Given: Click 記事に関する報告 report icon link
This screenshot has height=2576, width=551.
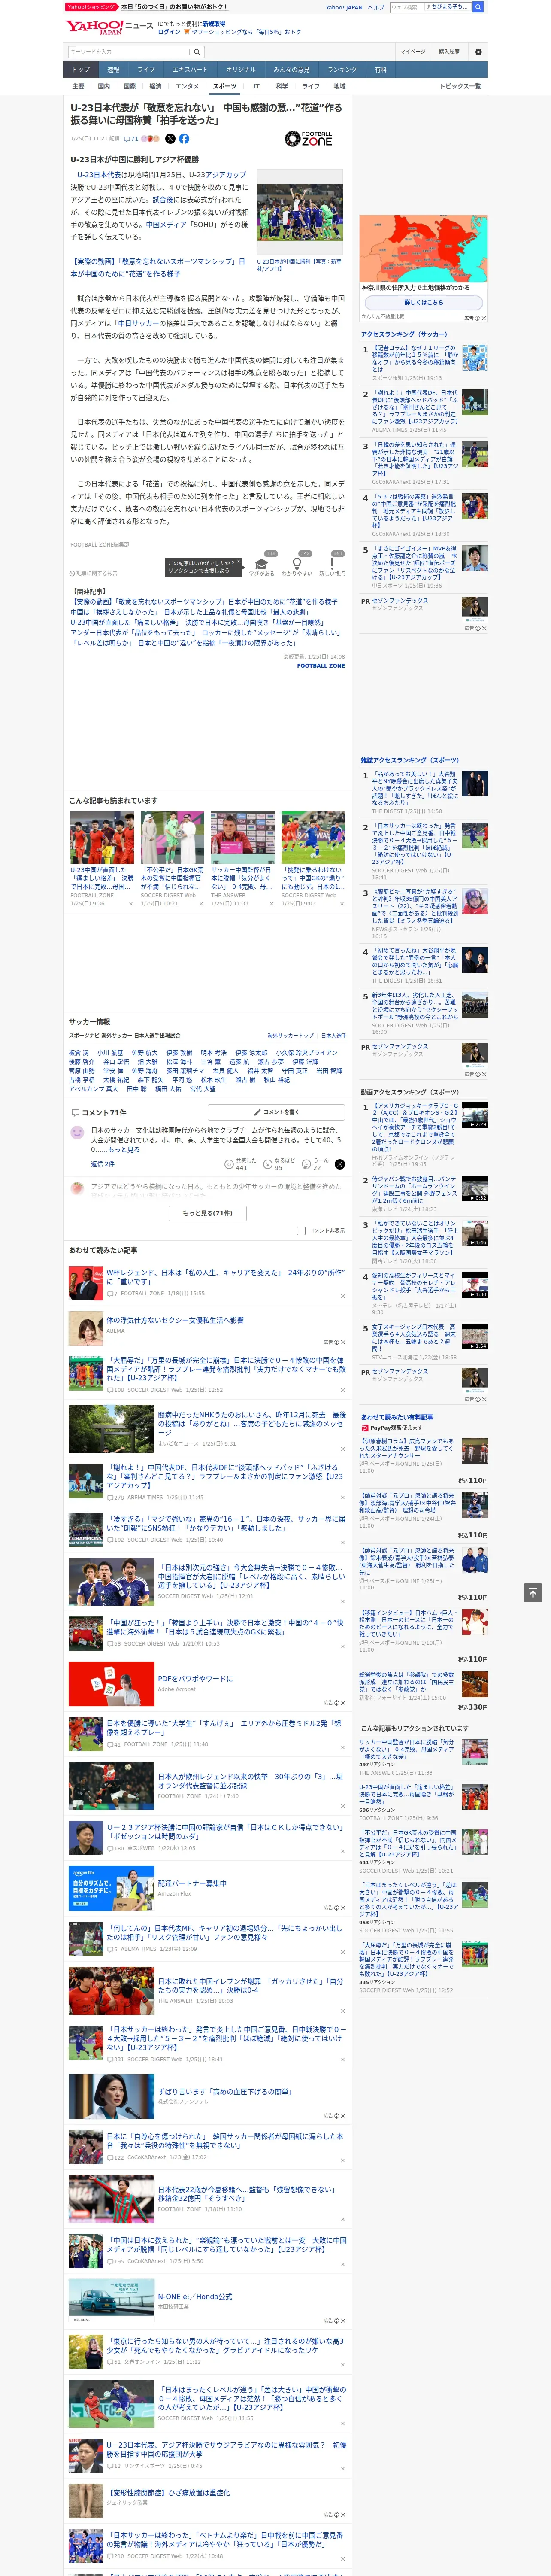Looking at the screenshot, I should tap(94, 573).
